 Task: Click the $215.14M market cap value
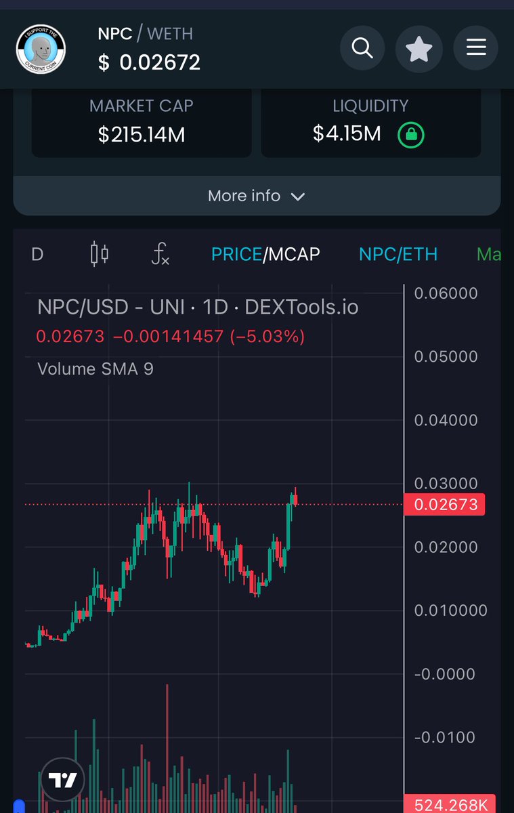click(142, 135)
